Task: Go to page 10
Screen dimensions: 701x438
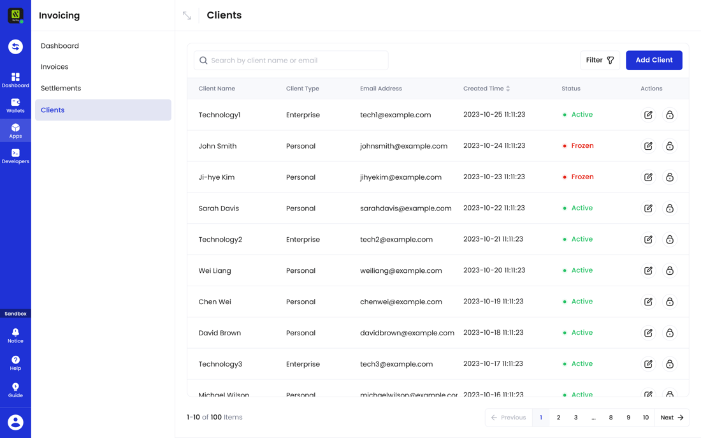Action: point(646,418)
